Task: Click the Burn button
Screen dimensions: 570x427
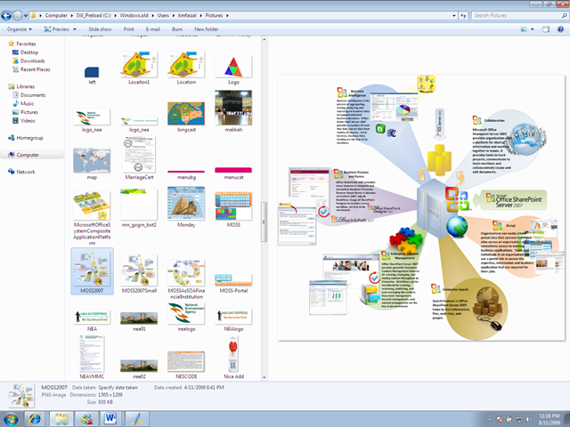Action: 177,29
